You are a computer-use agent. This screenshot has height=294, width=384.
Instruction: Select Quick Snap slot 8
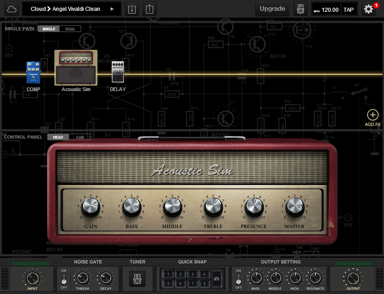point(204,284)
